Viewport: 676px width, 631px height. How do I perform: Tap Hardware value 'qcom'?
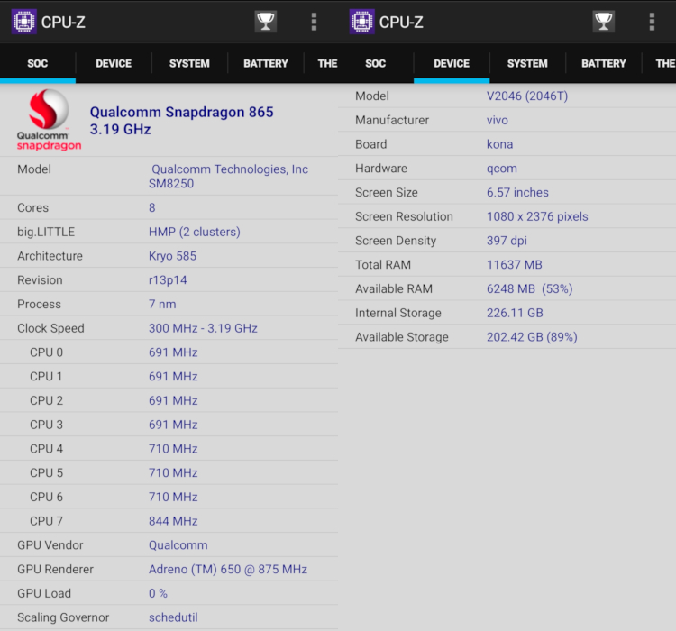(x=502, y=169)
